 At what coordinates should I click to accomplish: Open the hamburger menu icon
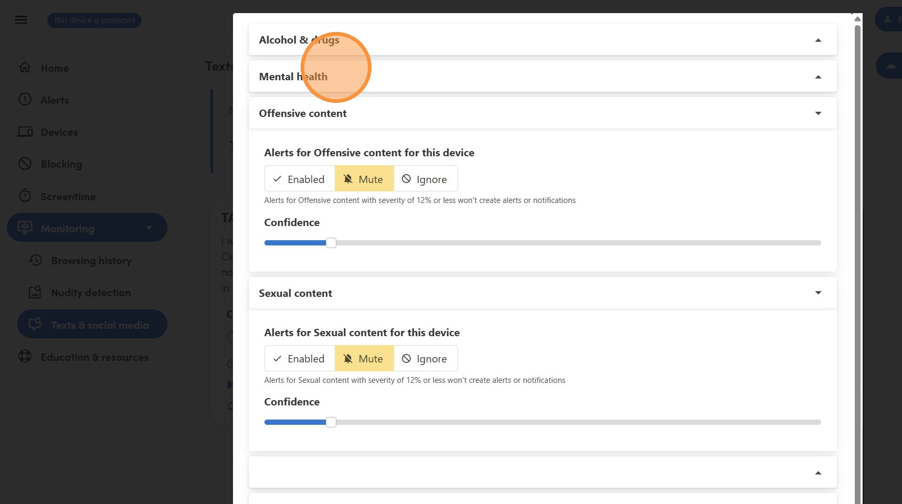point(21,20)
